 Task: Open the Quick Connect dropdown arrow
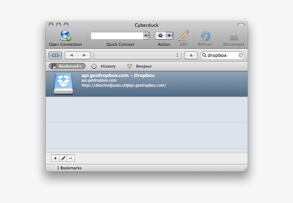[x=146, y=35]
